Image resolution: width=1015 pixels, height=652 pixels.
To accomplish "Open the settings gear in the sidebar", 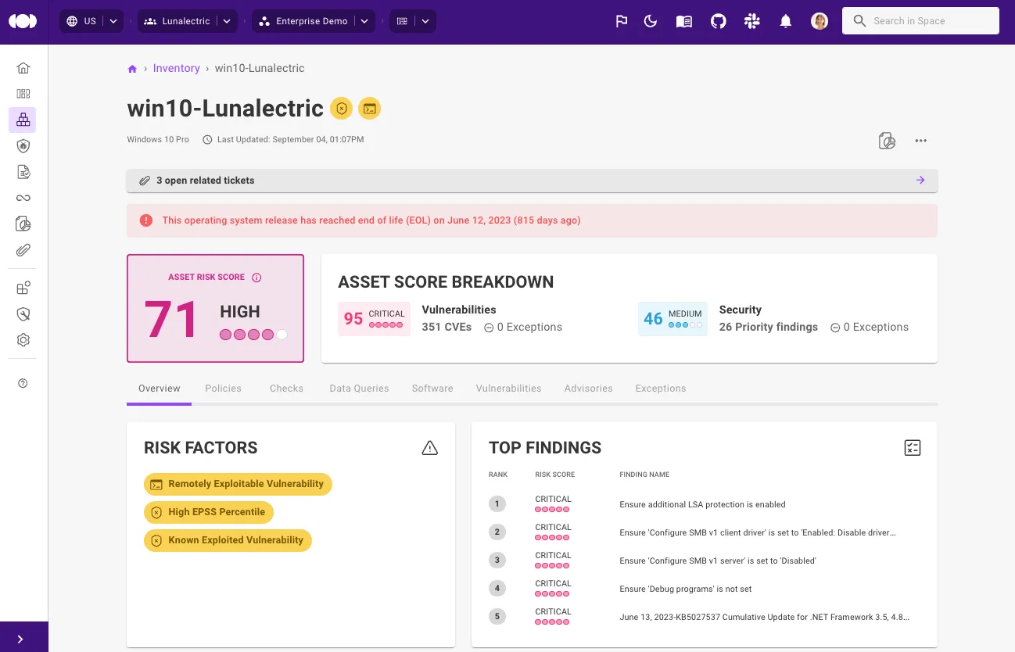I will tap(23, 340).
